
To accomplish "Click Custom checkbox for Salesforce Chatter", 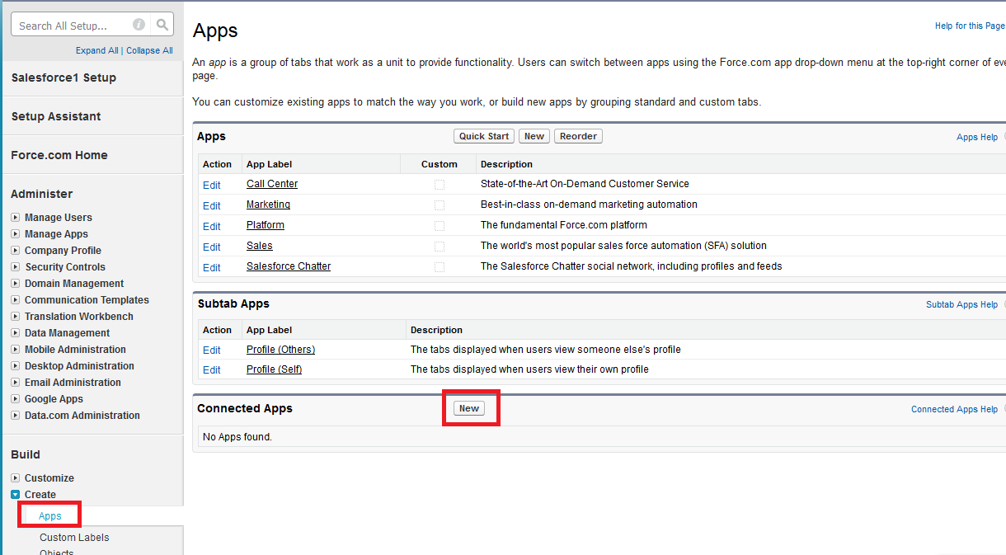I will [440, 267].
